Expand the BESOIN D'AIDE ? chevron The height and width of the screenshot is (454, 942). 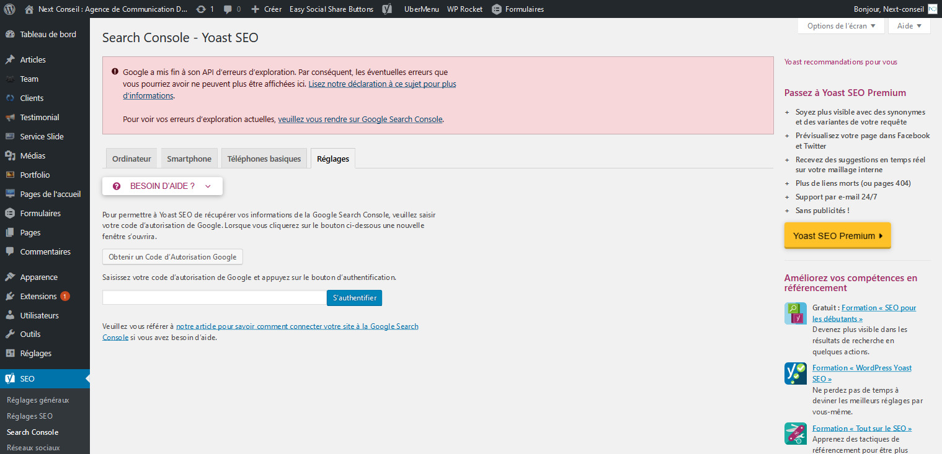[x=208, y=186]
